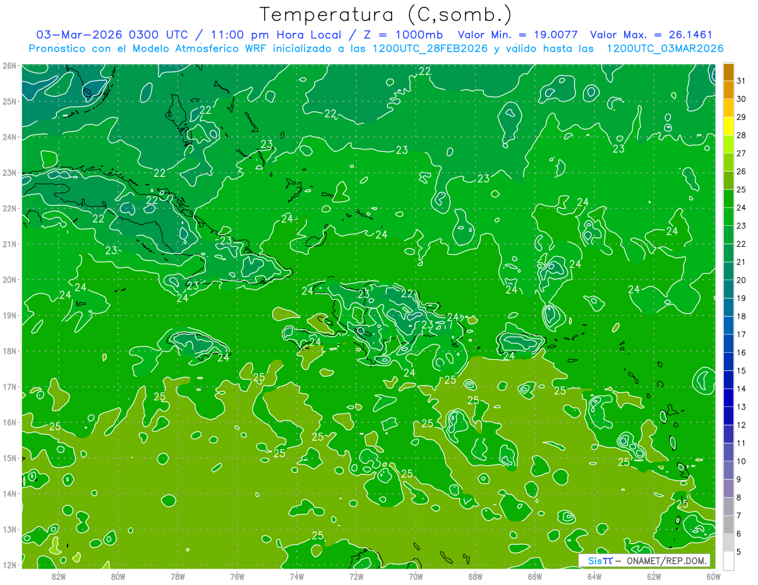Select the gray color bar segment between 6 and 7

click(728, 524)
